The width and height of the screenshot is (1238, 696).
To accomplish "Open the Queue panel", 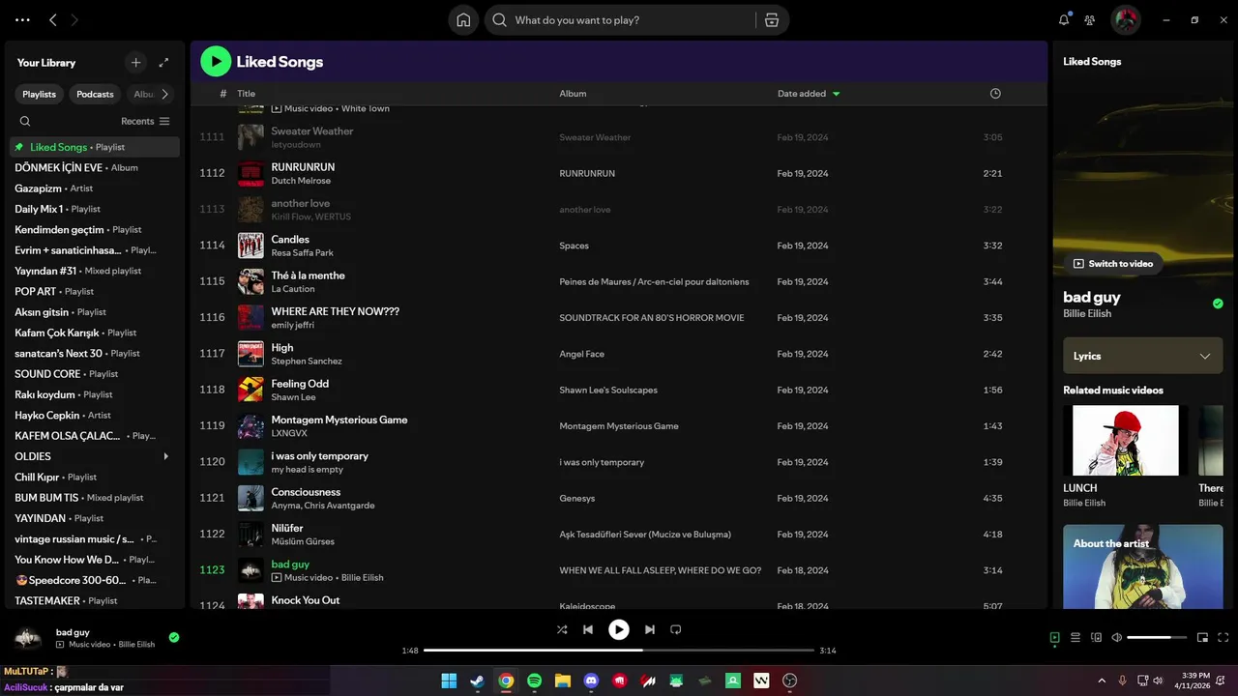I will 1075,637.
